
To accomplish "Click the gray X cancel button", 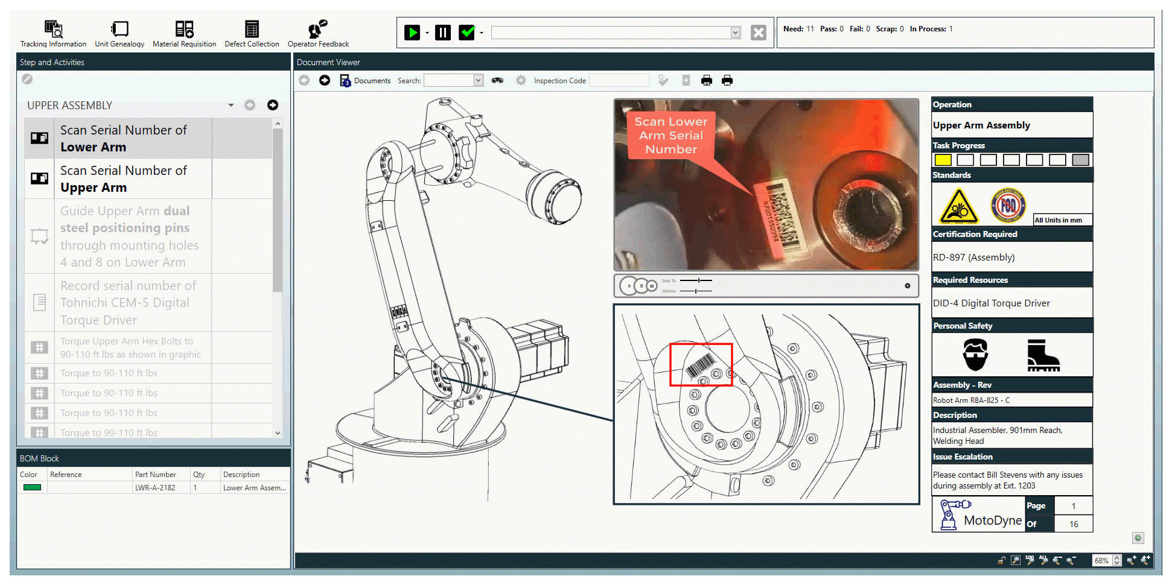I will tap(759, 33).
